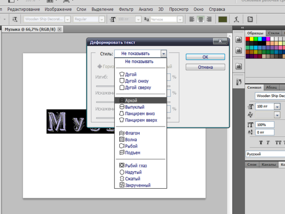Screen dimensions: 285x214
Task: Toggle the Character panel icon in options bar
Action: point(250,19)
